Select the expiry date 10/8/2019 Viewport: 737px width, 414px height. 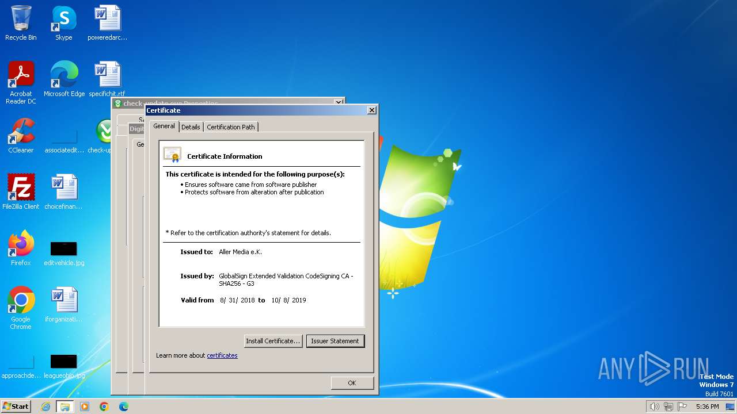289,300
